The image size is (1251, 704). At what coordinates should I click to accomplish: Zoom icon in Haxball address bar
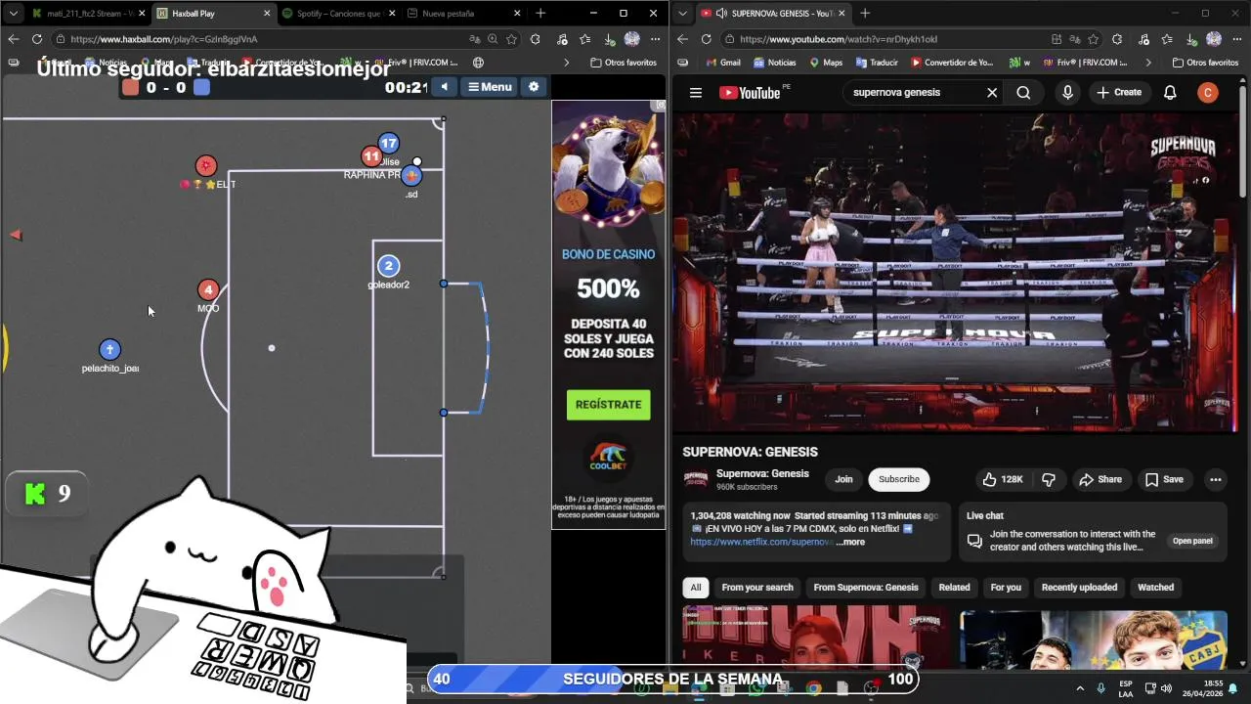click(493, 39)
